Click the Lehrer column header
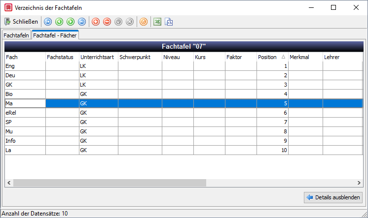 point(343,57)
